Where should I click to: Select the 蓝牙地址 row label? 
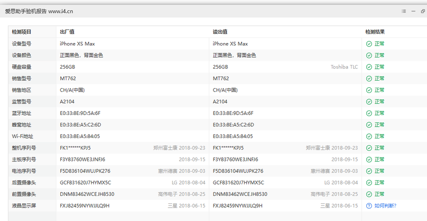(x=21, y=113)
